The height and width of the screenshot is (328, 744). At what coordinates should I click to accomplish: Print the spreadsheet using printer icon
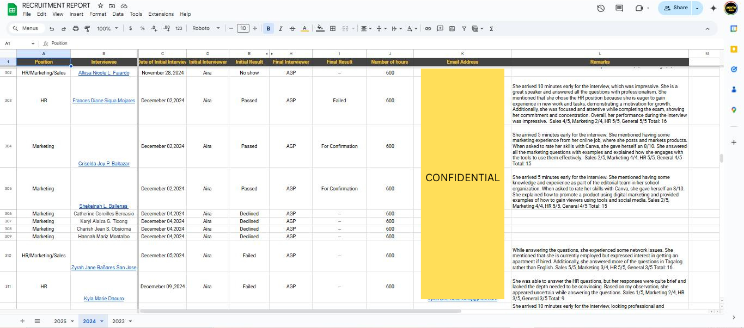pos(76,28)
